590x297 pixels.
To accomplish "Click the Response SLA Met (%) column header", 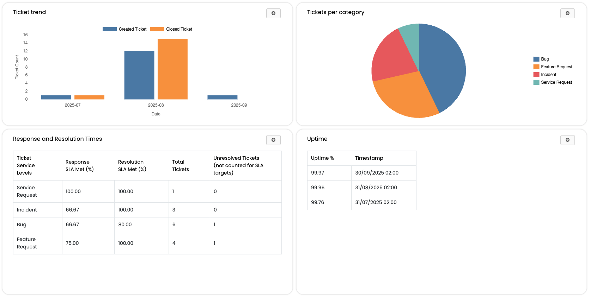I will (80, 166).
